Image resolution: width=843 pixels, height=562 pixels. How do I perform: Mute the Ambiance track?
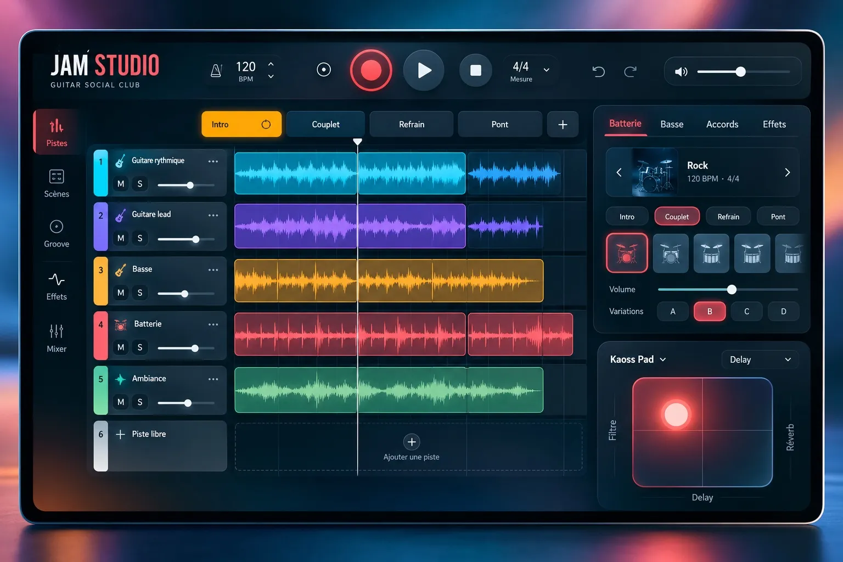click(x=121, y=402)
